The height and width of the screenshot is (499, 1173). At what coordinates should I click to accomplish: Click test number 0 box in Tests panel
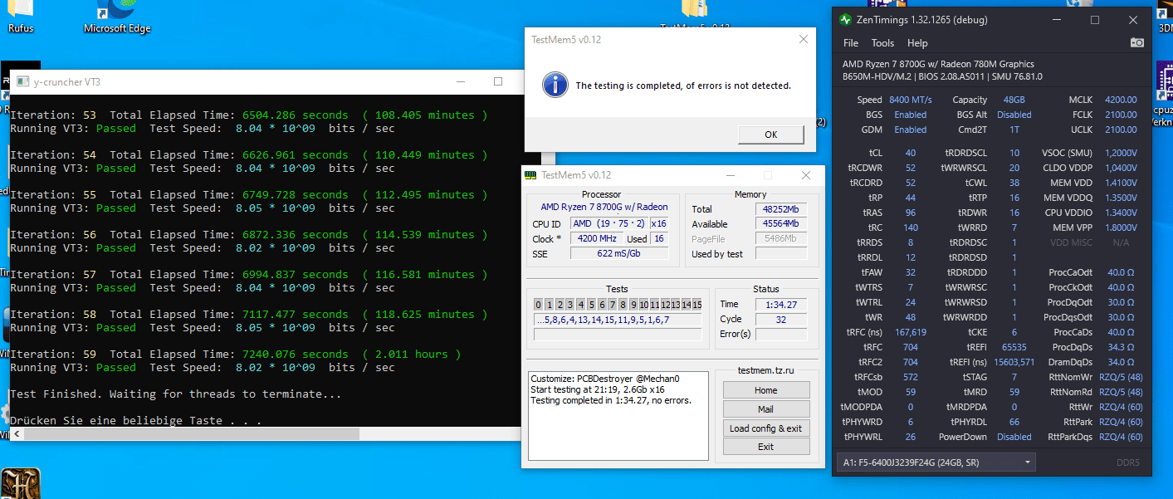538,305
